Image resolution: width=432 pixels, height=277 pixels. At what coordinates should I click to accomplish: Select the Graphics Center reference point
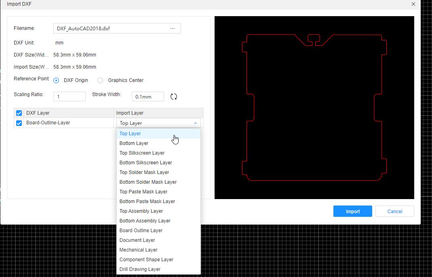[x=100, y=80]
